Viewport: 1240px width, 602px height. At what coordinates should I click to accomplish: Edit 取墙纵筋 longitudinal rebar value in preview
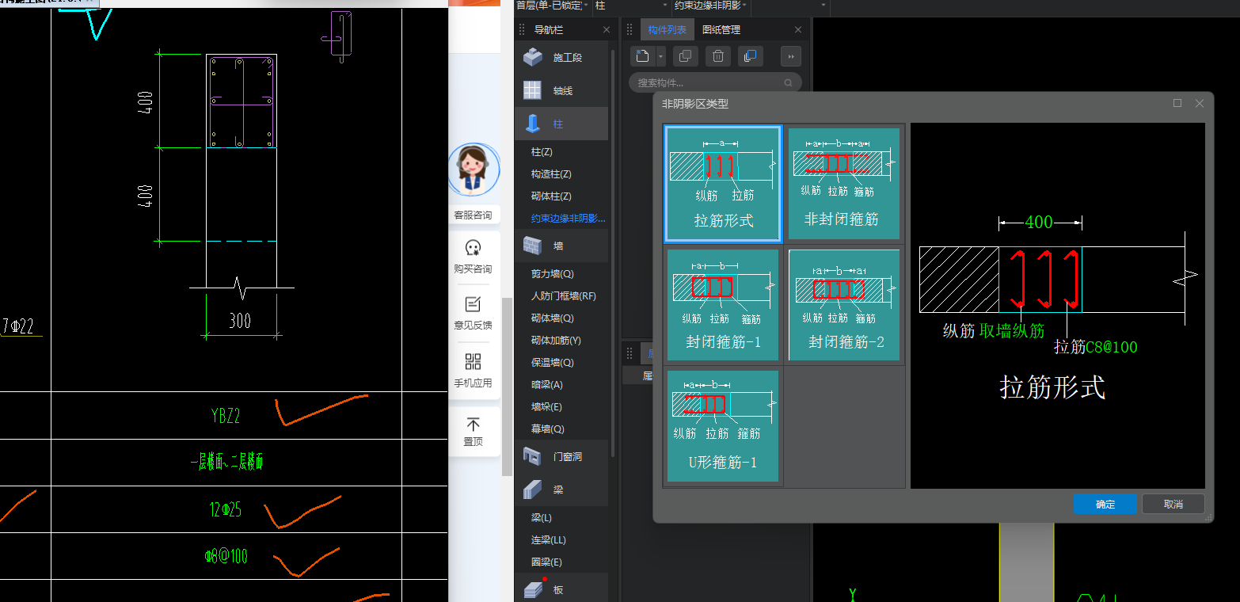point(1012,331)
